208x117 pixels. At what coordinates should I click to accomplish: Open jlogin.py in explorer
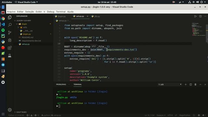[27, 34]
